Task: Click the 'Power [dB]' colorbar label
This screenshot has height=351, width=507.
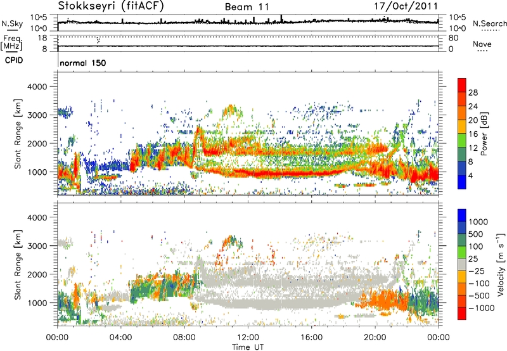Action: click(484, 134)
